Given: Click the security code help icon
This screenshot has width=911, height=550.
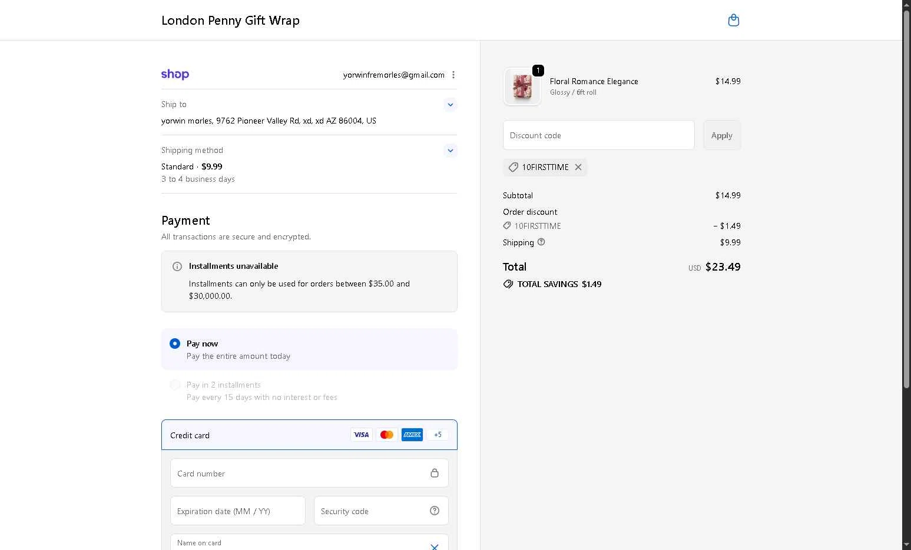Looking at the screenshot, I should pos(435,511).
